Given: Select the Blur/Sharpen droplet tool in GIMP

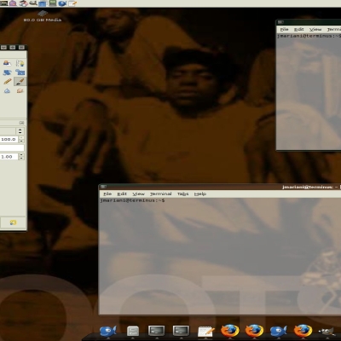Looking at the screenshot, I should click(x=7, y=91).
